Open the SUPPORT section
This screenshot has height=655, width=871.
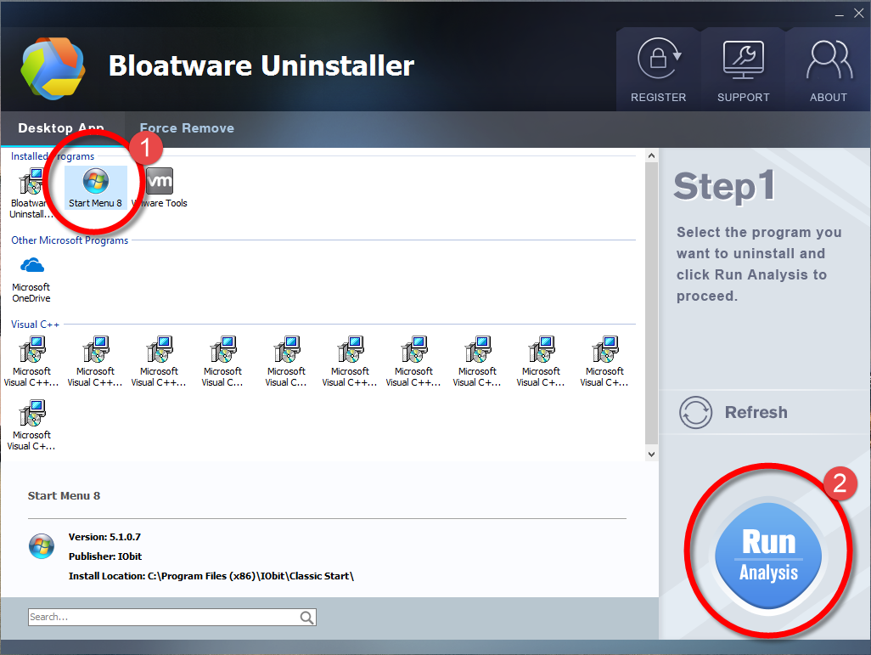[x=744, y=70]
